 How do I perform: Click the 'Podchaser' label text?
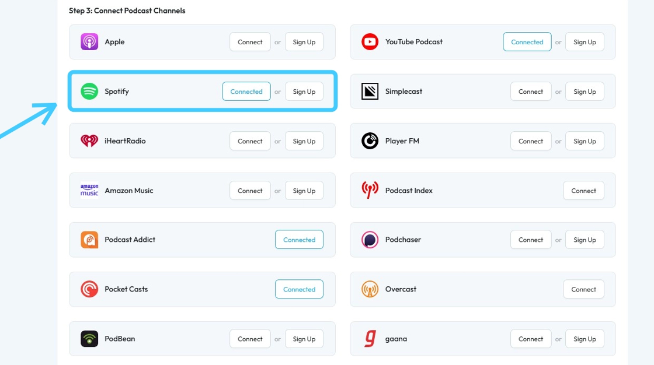point(403,240)
